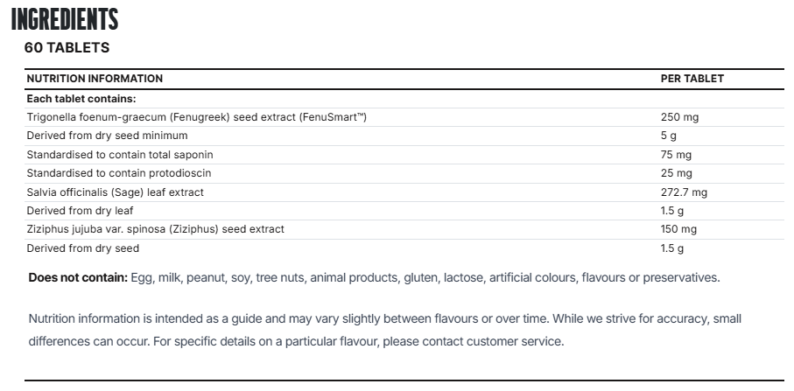Image resolution: width=794 pixels, height=391 pixels.
Task: Click the Trigonella foenum-graecum Fenugreek row label
Action: click(x=196, y=117)
